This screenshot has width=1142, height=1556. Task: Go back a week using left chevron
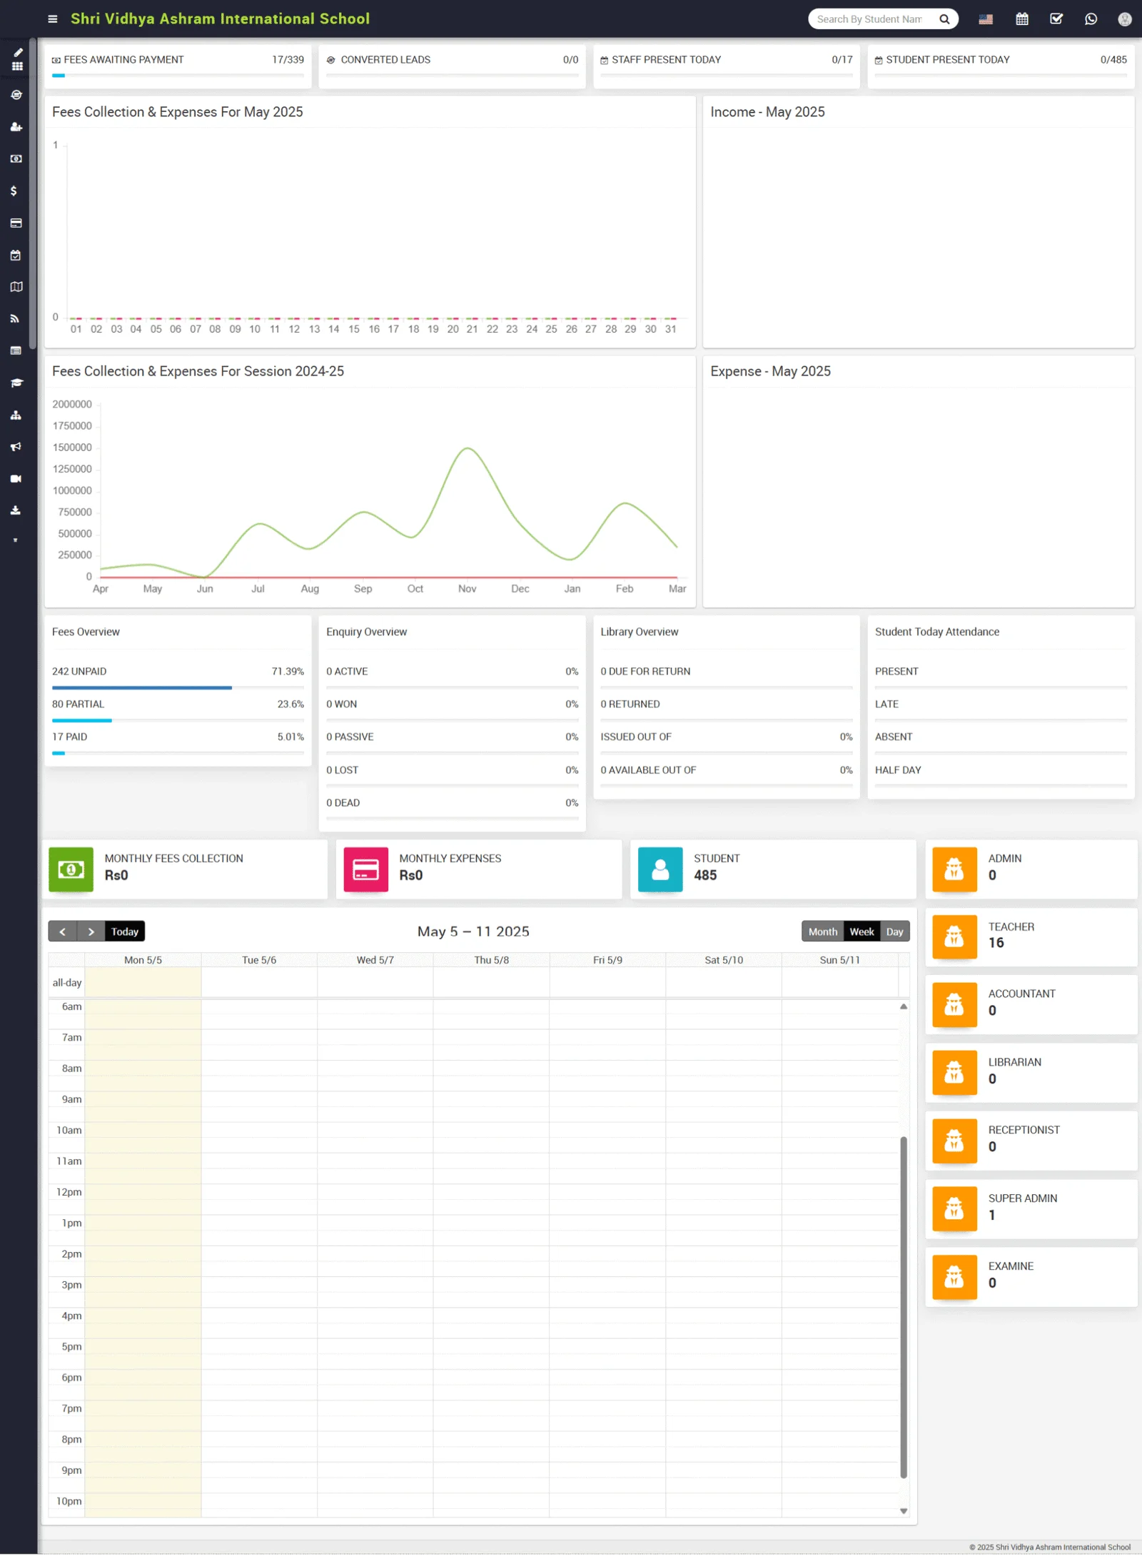(63, 931)
